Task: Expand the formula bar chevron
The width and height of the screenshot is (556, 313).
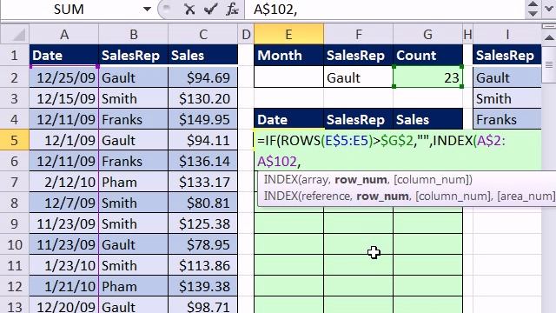Action: pyautogui.click(x=549, y=9)
